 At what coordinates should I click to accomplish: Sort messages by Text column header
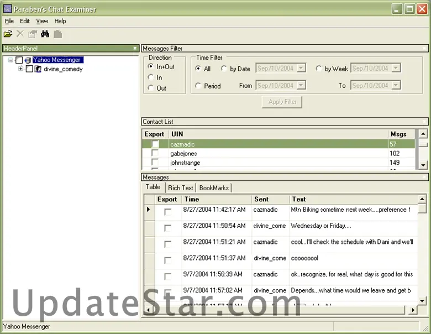[x=354, y=199]
